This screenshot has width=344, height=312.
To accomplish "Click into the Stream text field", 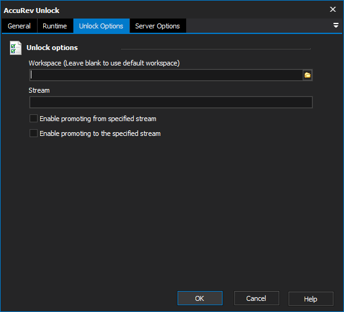I will tap(171, 102).
